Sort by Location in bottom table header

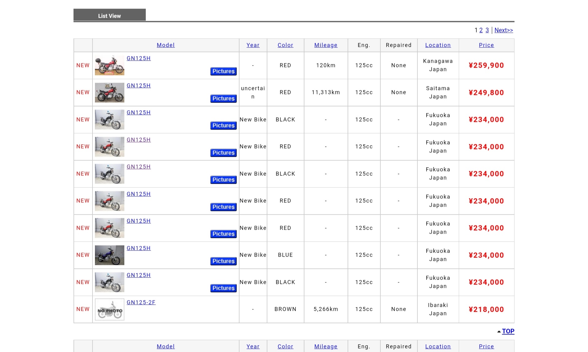tap(438, 346)
